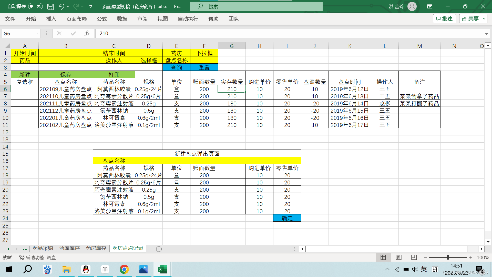Image resolution: width=492 pixels, height=277 pixels.
Task: Switch to Page Layout view icon
Action: pyautogui.click(x=399, y=257)
